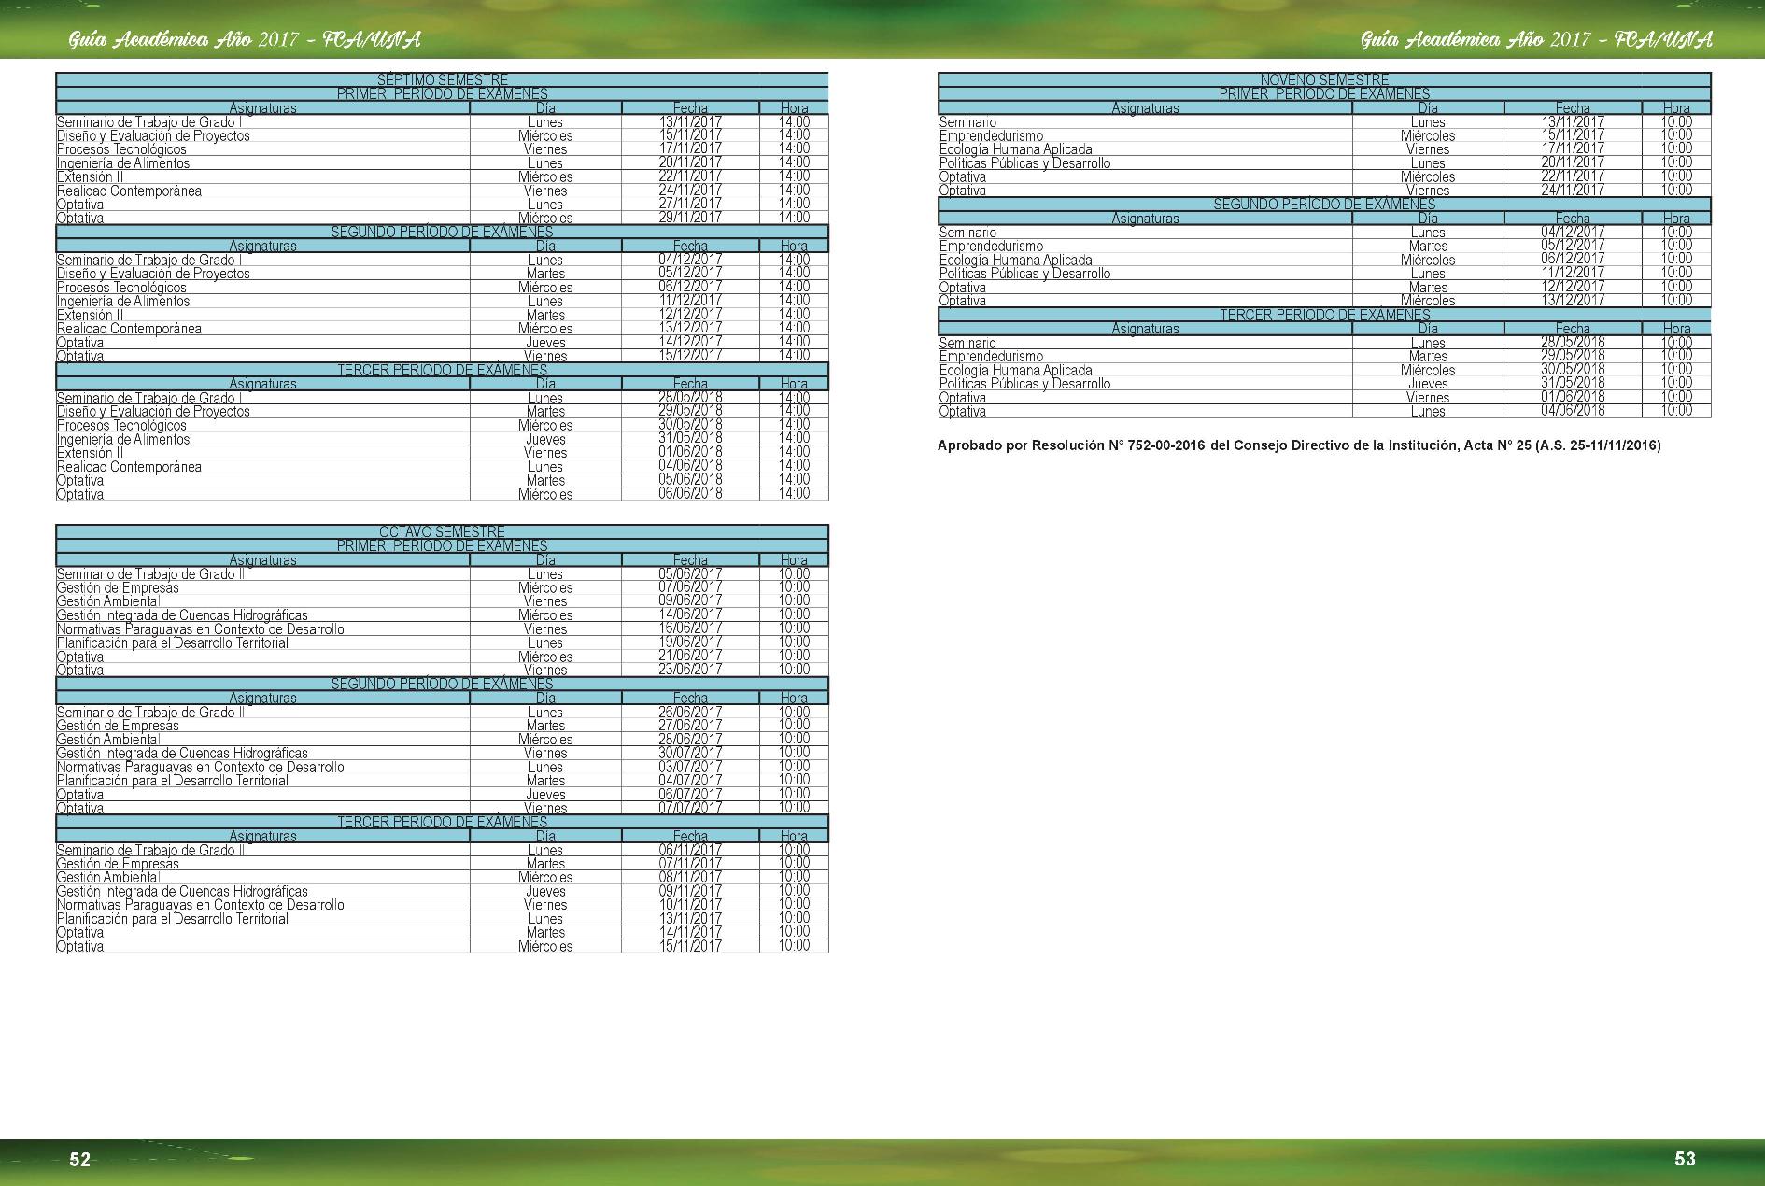Click 'TERCER PERÍODO DE EXÁMENES' heading under noveno semestre
The width and height of the screenshot is (1765, 1186).
point(1324,315)
